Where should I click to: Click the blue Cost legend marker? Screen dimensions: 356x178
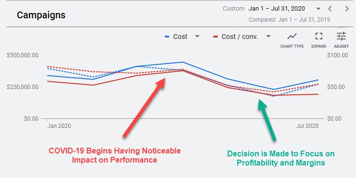(167, 37)
